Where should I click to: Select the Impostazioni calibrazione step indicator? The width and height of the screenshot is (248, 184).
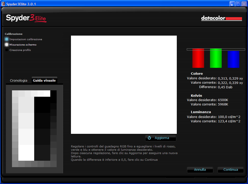tap(7, 39)
